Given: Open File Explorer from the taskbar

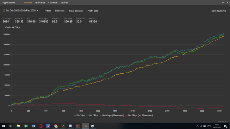Looking at the screenshot, I should pos(18,126).
